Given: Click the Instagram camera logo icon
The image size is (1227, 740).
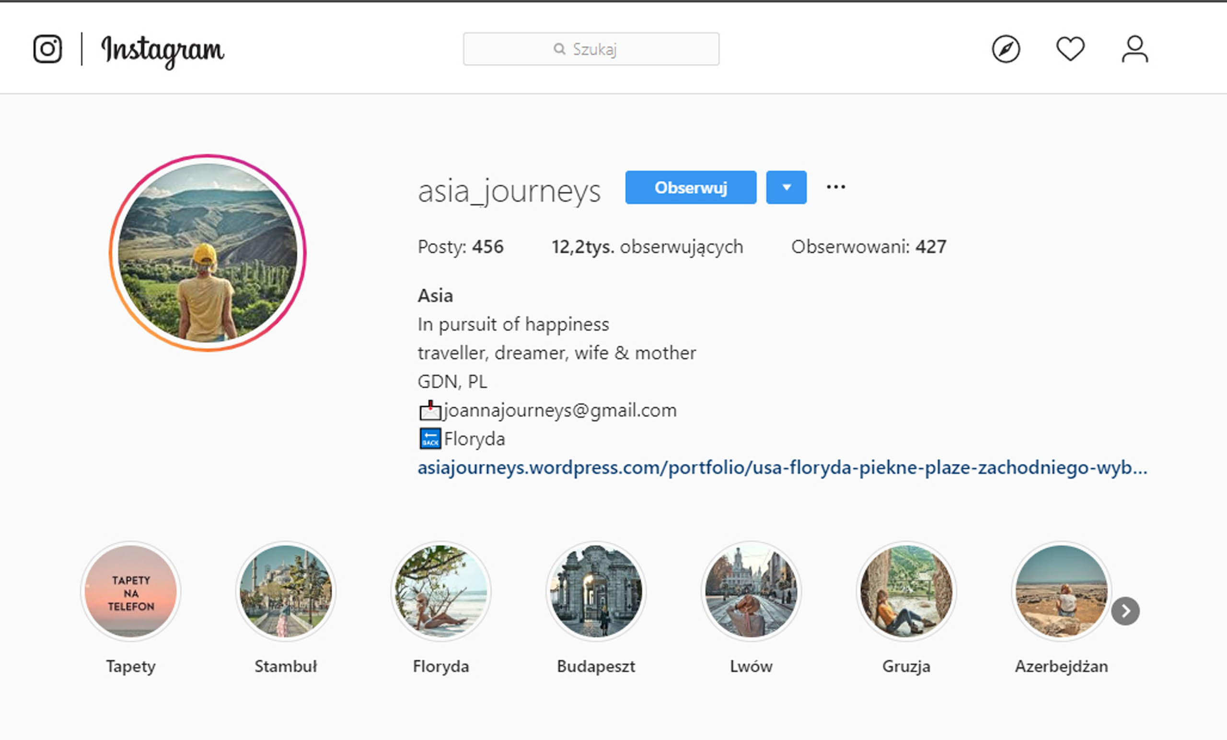Looking at the screenshot, I should pos(47,49).
